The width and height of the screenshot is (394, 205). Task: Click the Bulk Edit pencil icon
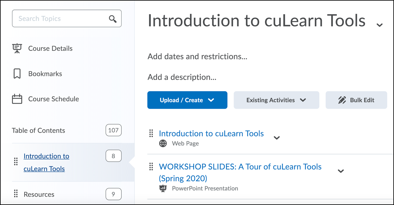(x=342, y=100)
